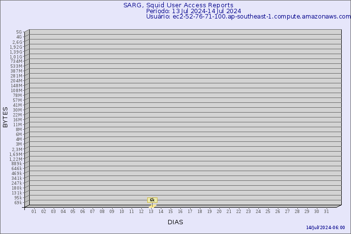Image resolution: width=351 pixels, height=234 pixels.
Task: Click the 8M y-axis value
Action: [x=19, y=129]
